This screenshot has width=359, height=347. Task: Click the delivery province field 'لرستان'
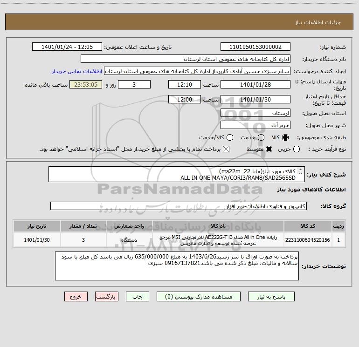point(255,113)
